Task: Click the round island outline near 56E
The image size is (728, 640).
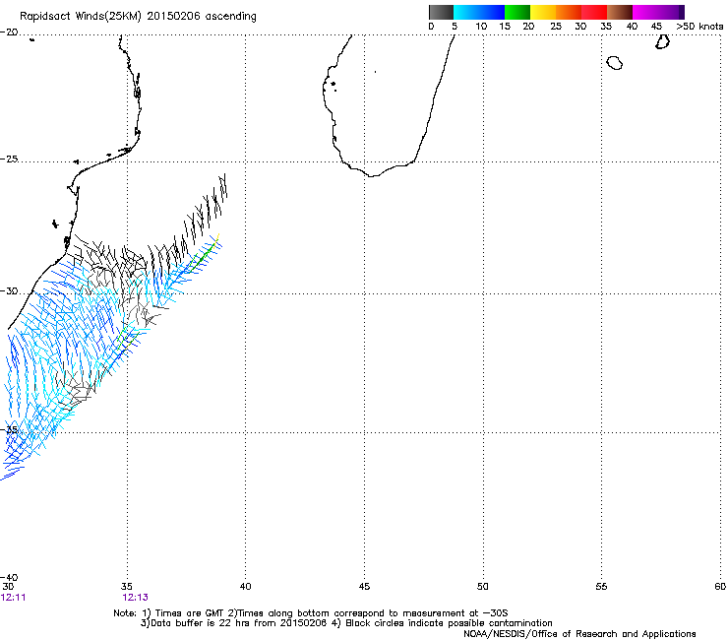Action: point(614,63)
